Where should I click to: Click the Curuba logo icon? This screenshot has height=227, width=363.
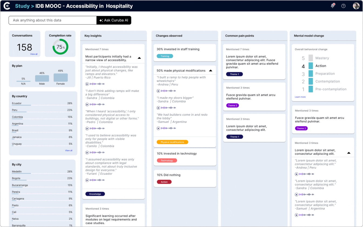tap(7, 6)
